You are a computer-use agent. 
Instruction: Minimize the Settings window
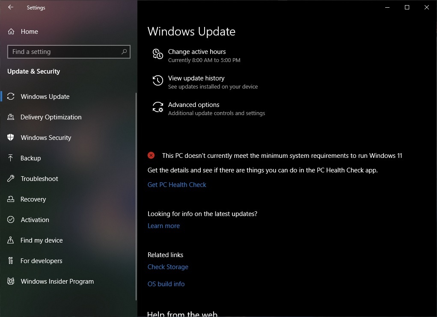(387, 7)
